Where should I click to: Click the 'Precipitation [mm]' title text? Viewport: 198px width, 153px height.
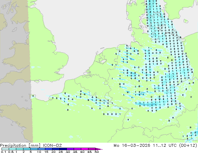pos(20,146)
